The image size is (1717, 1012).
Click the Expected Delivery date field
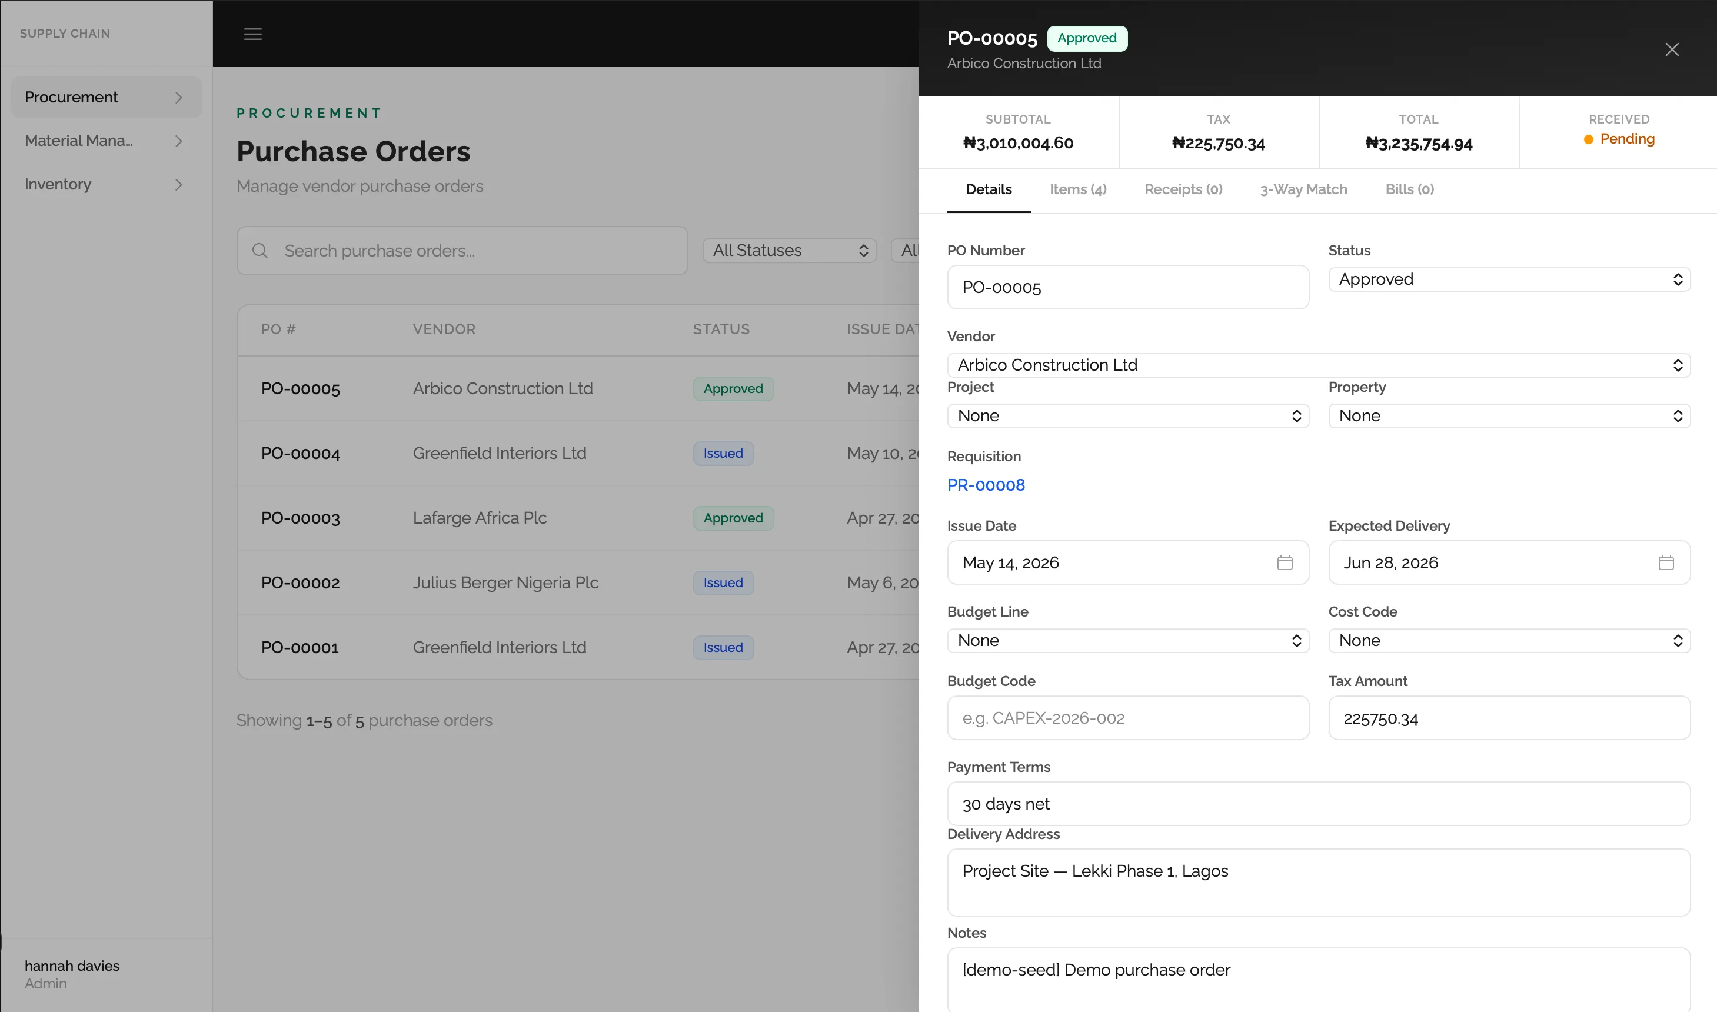[x=1509, y=562]
